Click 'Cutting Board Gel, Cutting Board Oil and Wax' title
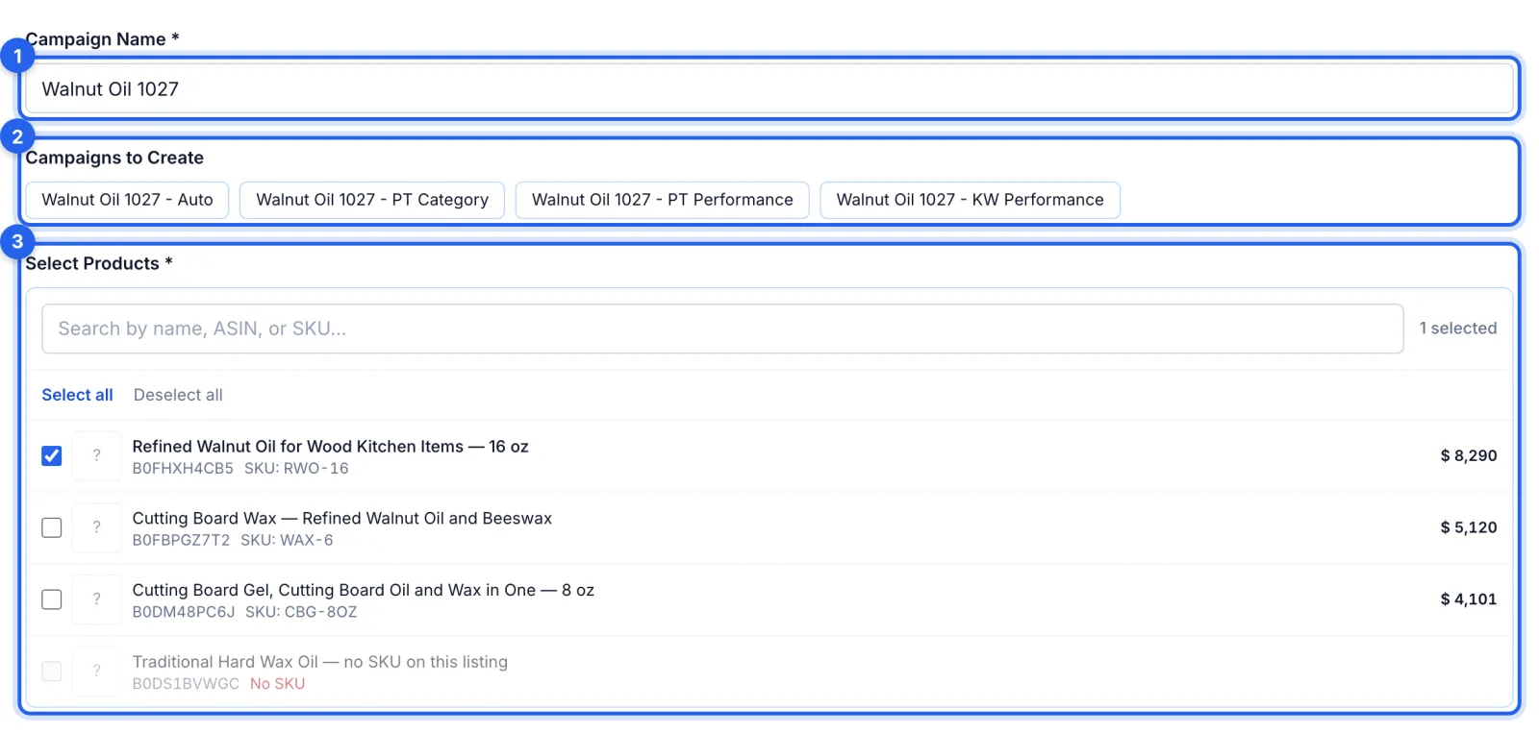Screen dimensions: 1539x733 (x=363, y=590)
